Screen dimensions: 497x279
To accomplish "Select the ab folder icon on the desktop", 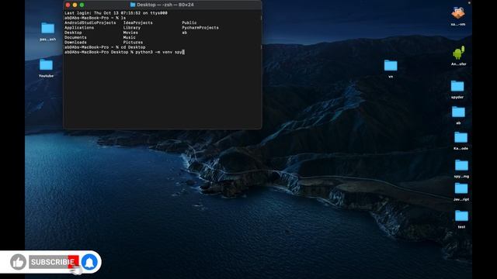I will (458, 112).
